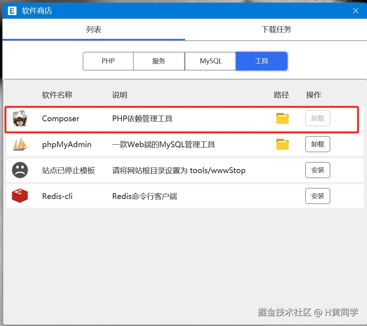Click the 软件商店 window title
Viewport: 367px width, 326px height.
click(x=37, y=11)
